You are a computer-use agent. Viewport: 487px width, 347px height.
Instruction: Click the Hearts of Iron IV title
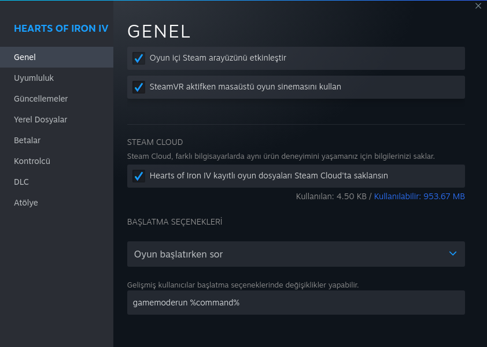[x=61, y=28]
